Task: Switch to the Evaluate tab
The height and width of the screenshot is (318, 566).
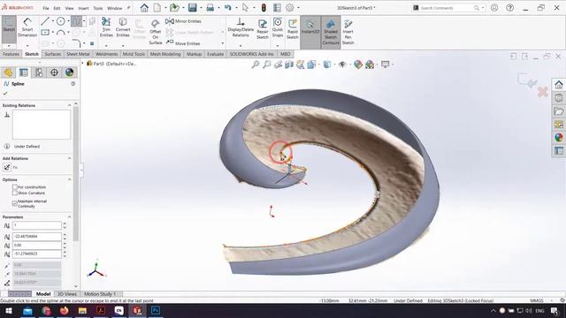Action: coord(215,54)
